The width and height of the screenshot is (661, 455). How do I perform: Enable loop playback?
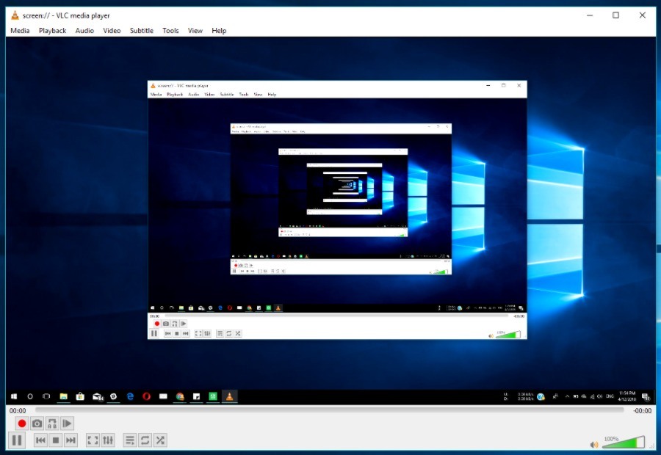(145, 440)
